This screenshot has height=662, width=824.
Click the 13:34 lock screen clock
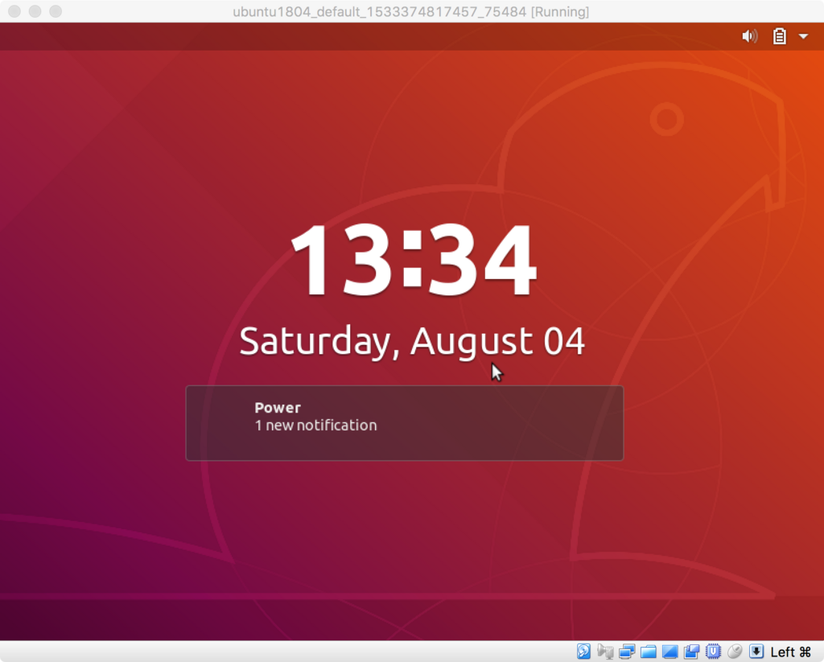coord(413,260)
